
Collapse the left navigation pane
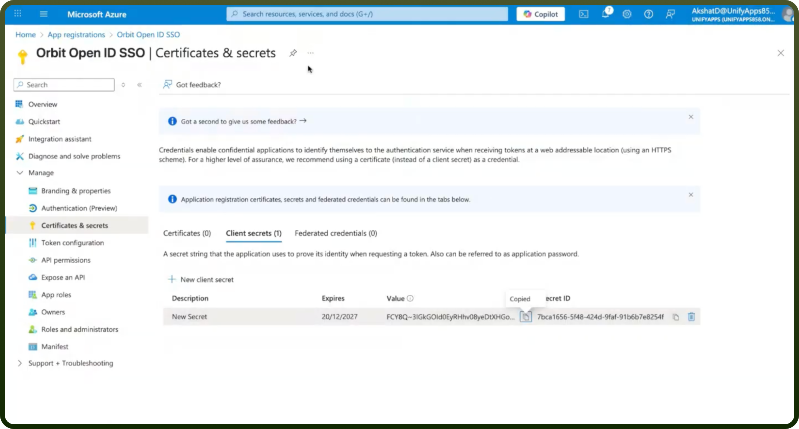tap(139, 85)
